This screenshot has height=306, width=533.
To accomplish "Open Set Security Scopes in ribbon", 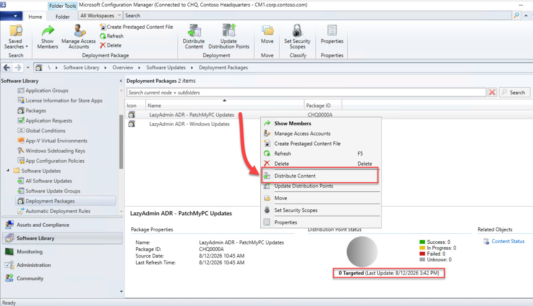I will pyautogui.click(x=297, y=37).
